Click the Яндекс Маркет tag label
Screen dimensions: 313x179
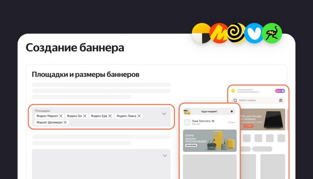(47, 116)
